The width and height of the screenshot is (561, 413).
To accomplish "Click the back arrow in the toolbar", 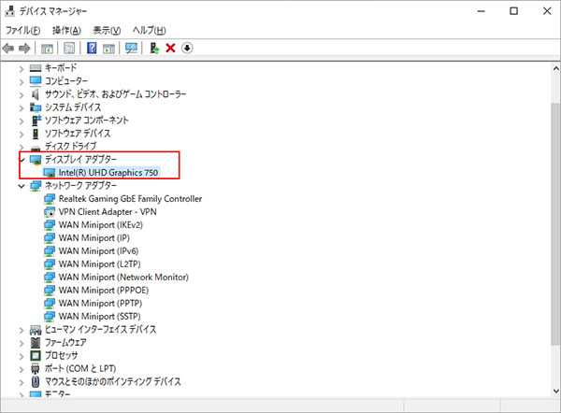I will pos(9,48).
